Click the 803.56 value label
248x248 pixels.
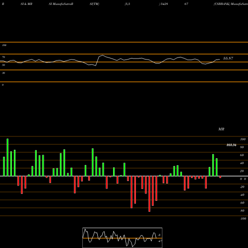pyautogui.click(x=231, y=145)
